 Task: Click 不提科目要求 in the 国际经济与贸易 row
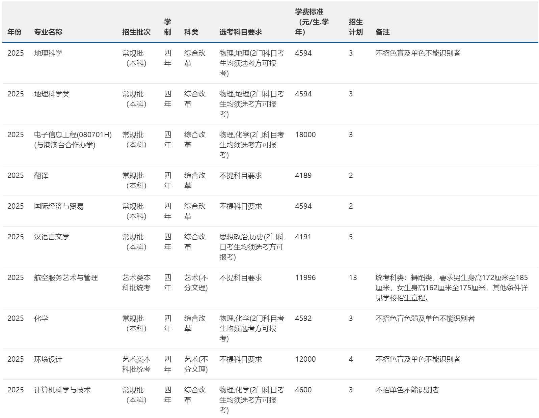241,206
